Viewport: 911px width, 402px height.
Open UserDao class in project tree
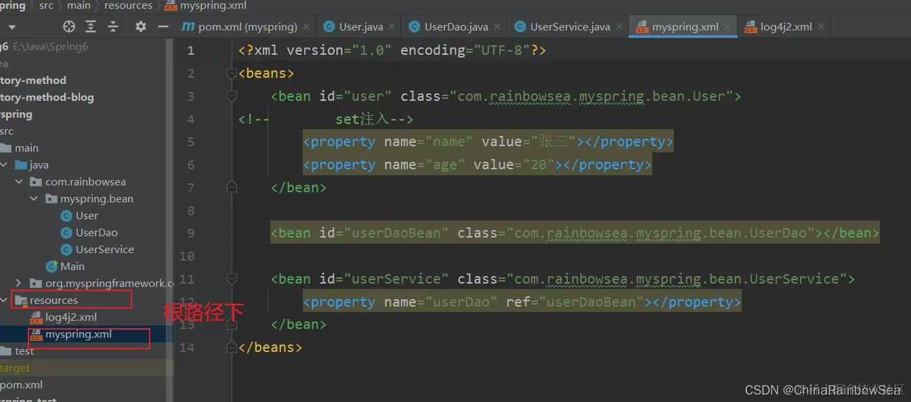pos(96,233)
